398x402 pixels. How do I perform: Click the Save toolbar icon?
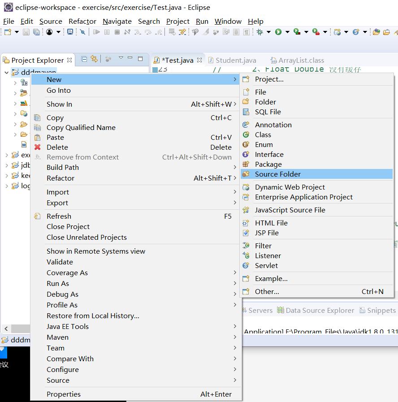point(26,32)
